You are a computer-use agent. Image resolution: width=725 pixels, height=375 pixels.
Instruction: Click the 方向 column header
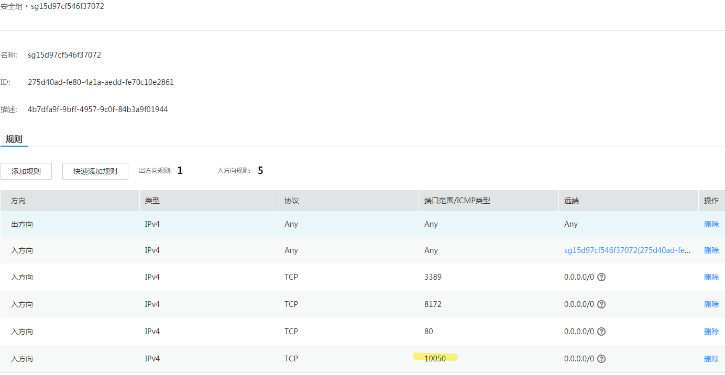point(18,201)
